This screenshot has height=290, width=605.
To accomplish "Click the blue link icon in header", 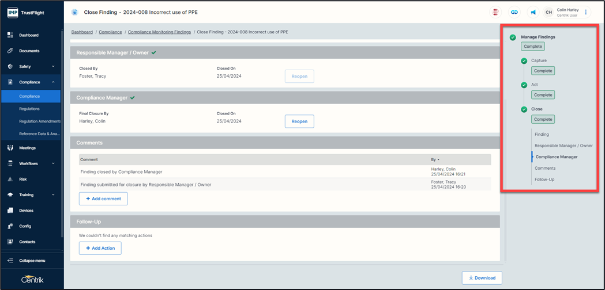I will pyautogui.click(x=514, y=12).
